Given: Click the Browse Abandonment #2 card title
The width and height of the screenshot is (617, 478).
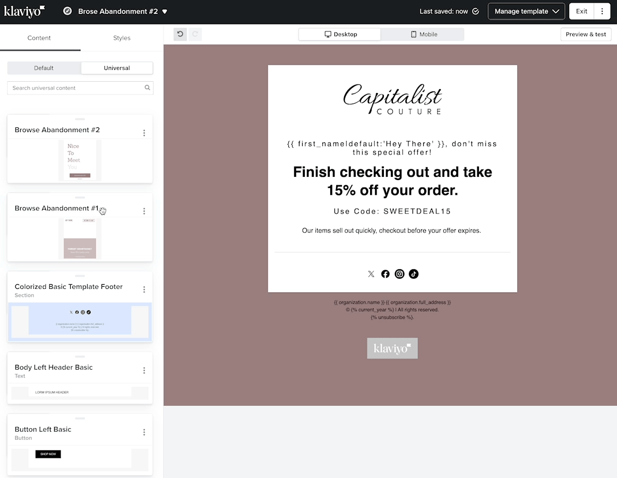Looking at the screenshot, I should click(57, 130).
